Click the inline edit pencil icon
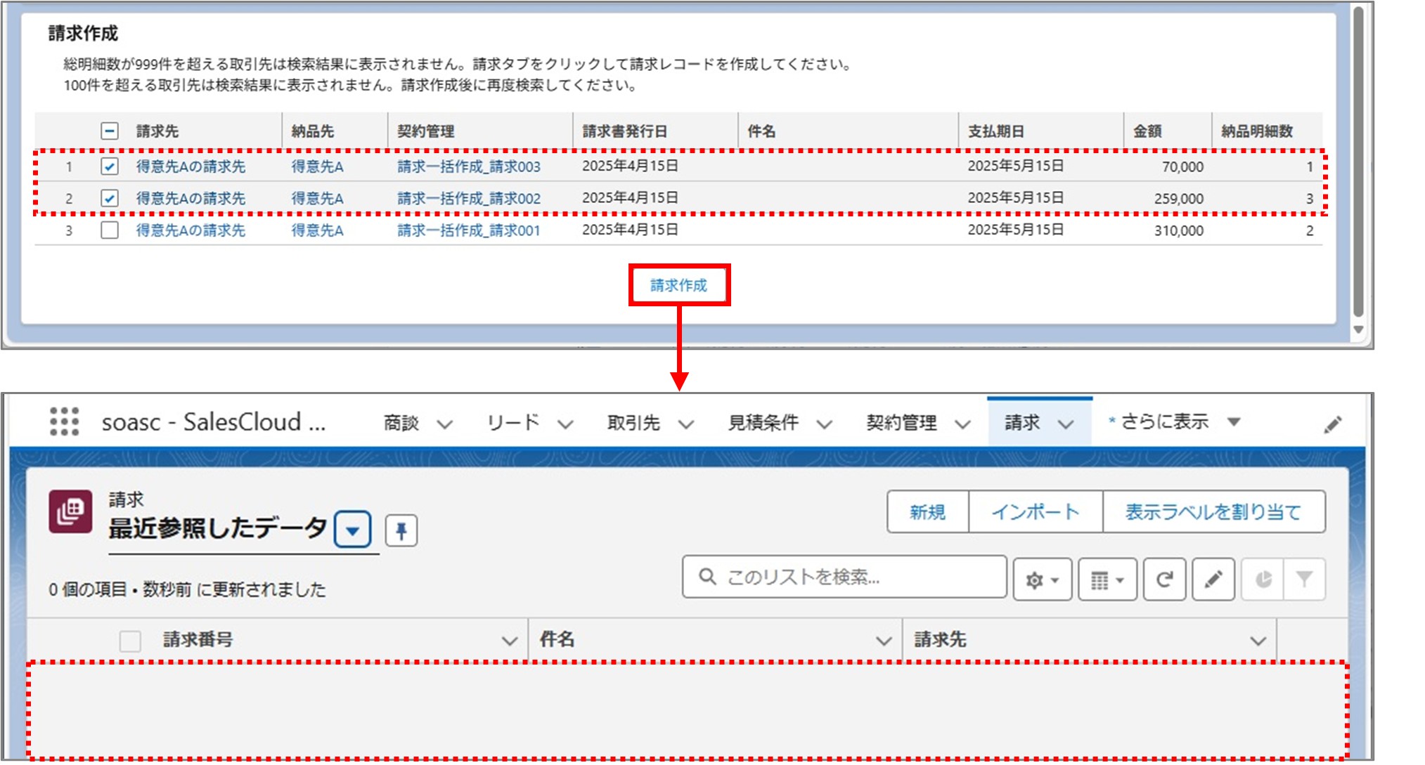 1213,579
